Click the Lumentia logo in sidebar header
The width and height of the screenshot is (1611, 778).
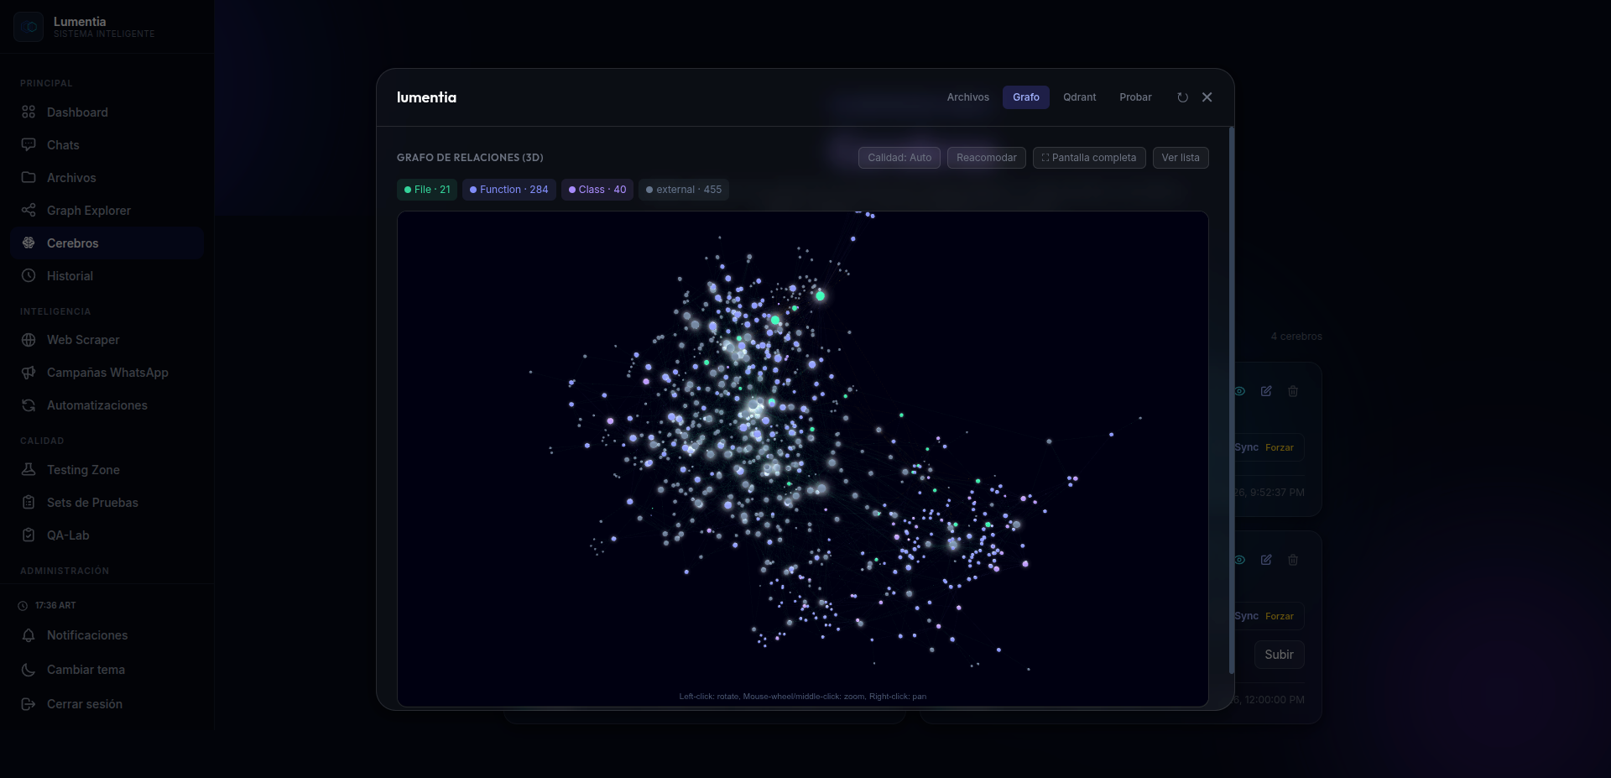pos(29,27)
